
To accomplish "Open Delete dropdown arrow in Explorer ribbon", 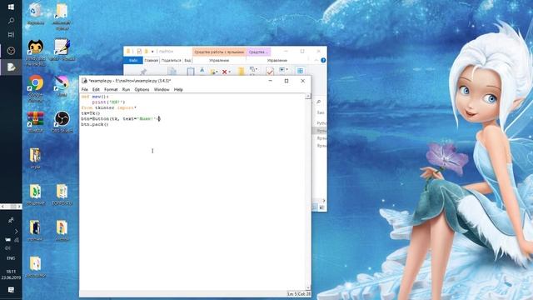I will pos(230,72).
